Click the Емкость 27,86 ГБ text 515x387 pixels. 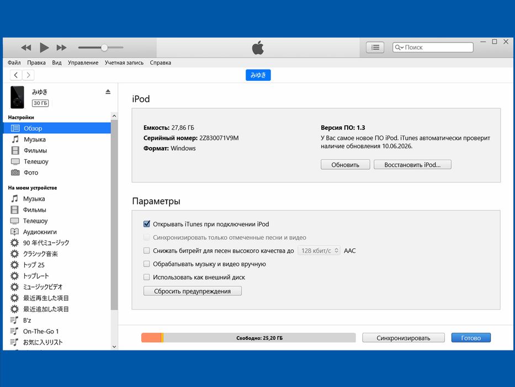169,128
